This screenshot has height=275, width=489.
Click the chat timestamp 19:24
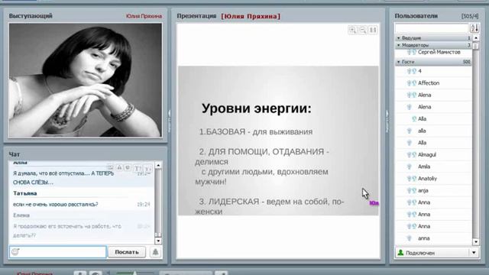tap(143, 205)
